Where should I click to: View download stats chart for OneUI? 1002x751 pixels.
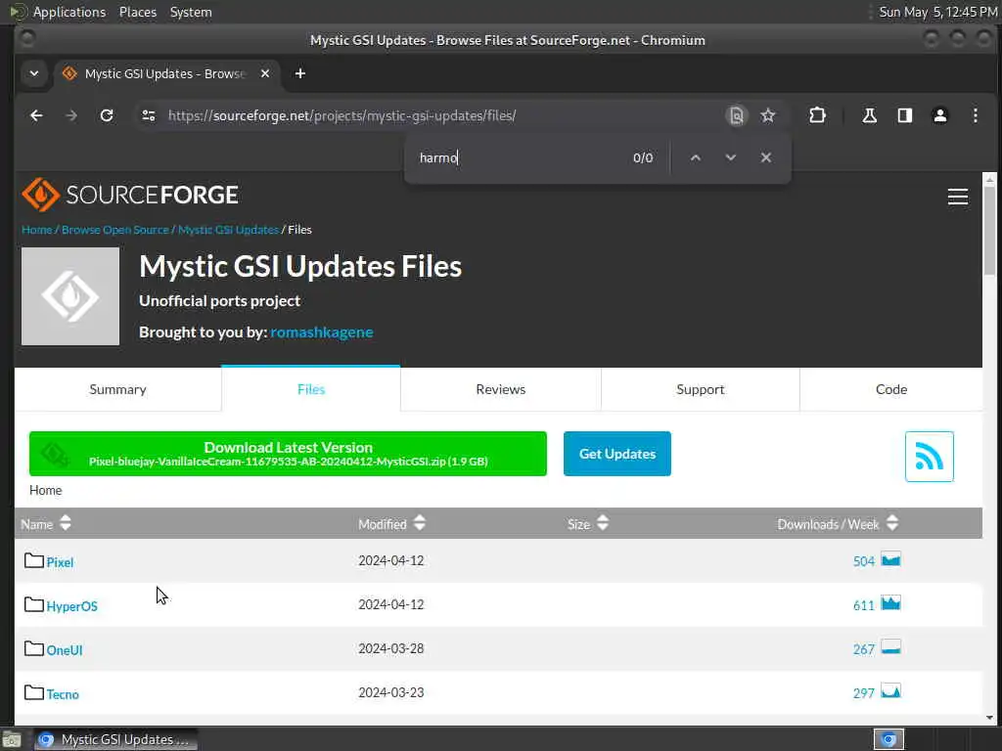click(890, 647)
